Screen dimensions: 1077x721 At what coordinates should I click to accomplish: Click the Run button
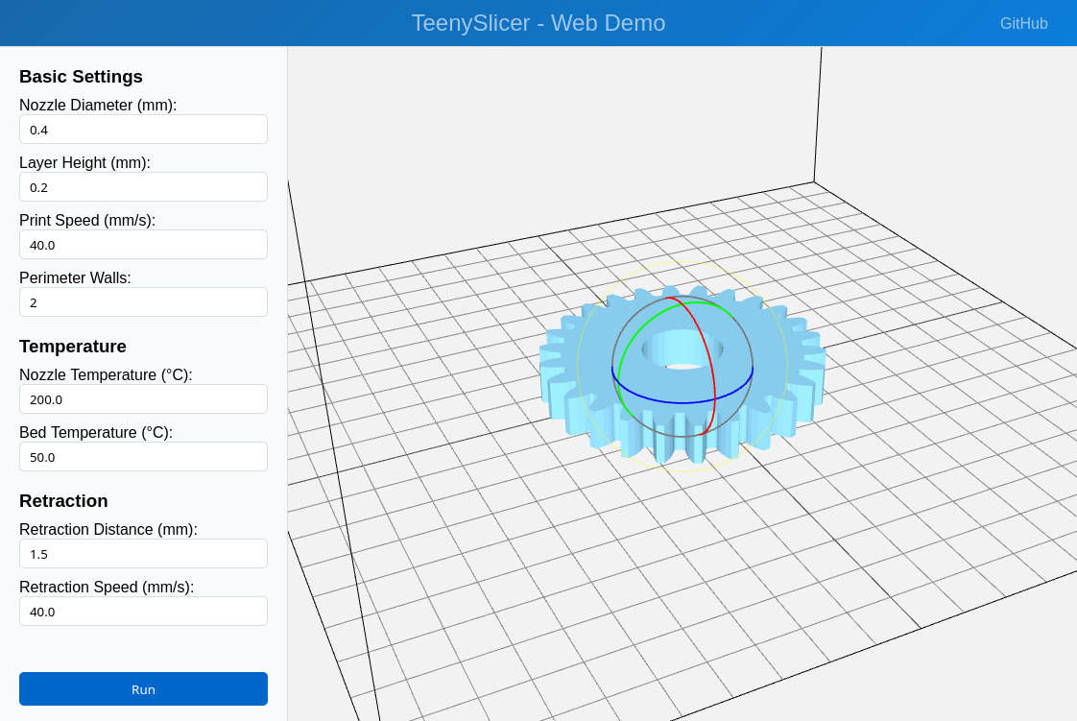click(143, 688)
